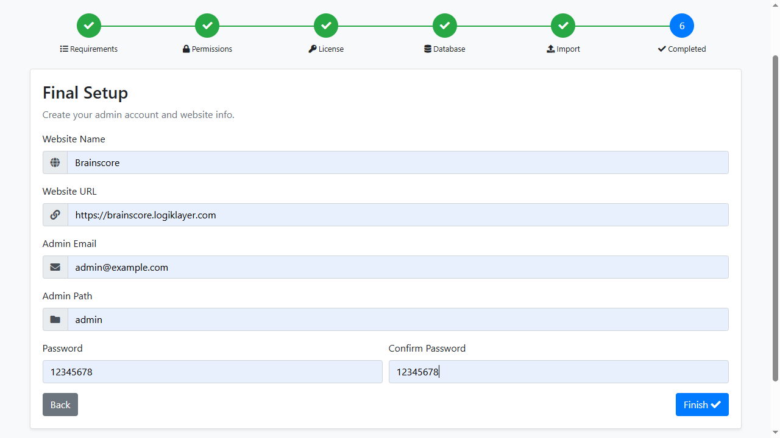
Task: Click the step 6 Completed circle
Action: [x=682, y=26]
